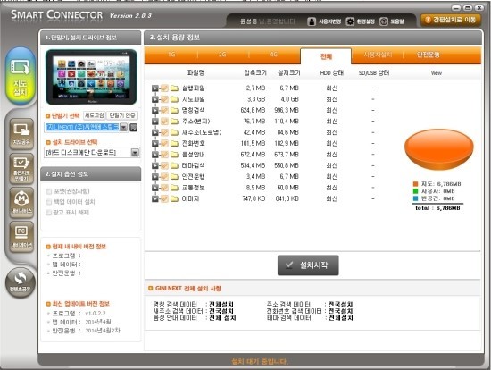Click the PC 네비게이션 sidebar icon
The width and height of the screenshot is (491, 370).
tap(21, 236)
